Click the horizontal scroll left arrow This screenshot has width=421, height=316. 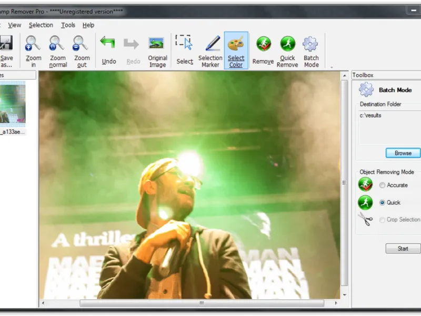click(43, 303)
